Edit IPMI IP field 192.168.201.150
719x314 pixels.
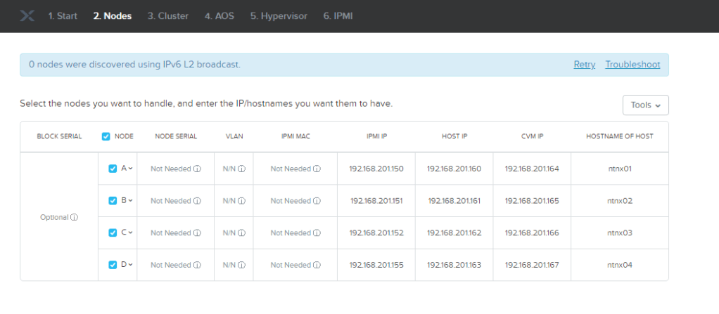[x=376, y=169]
